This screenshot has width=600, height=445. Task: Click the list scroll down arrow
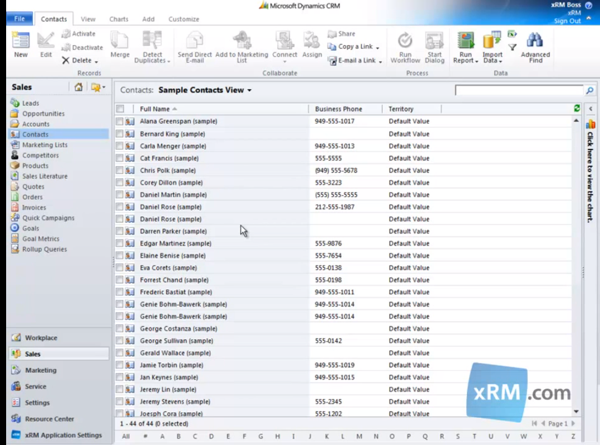click(576, 412)
